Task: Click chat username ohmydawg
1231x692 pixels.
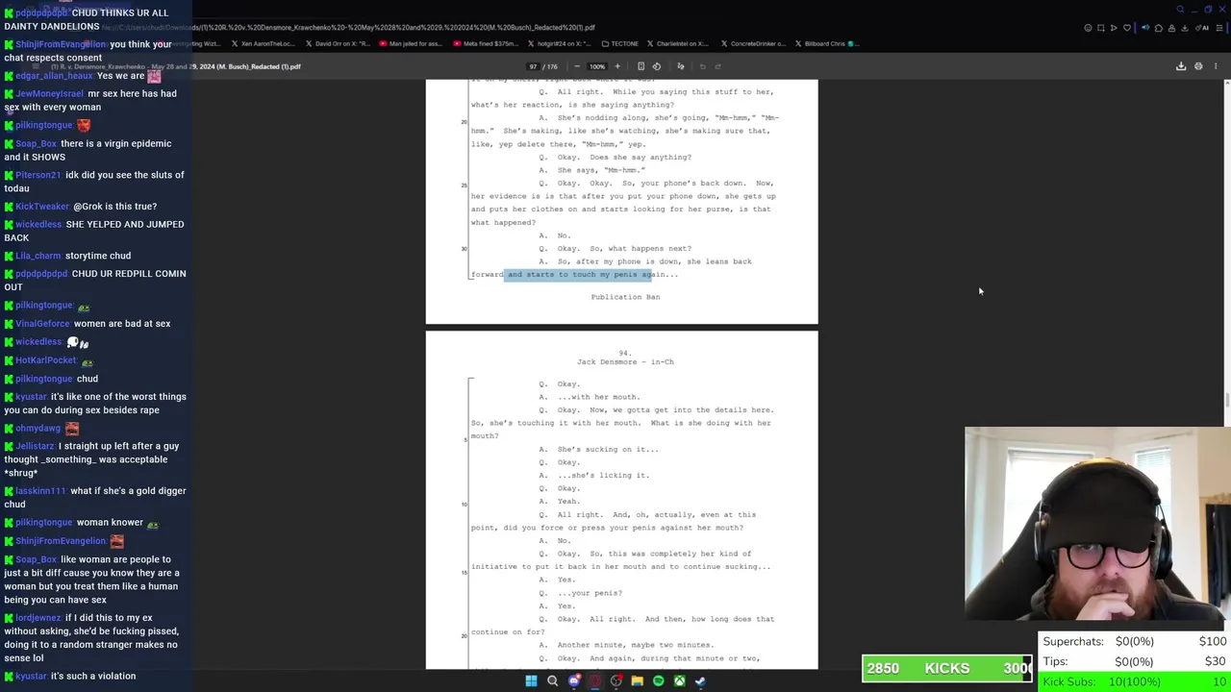Action: [38, 429]
